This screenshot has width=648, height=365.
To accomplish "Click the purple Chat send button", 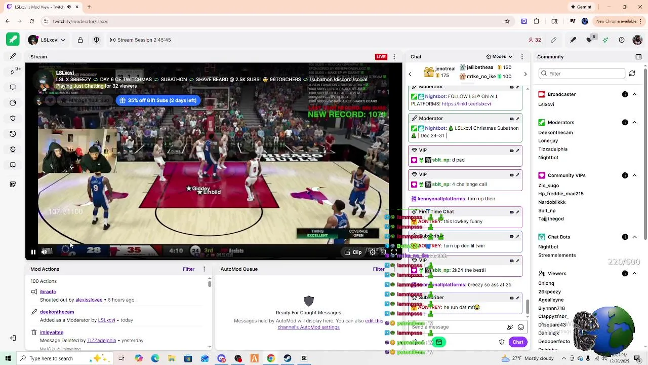I will (x=517, y=342).
